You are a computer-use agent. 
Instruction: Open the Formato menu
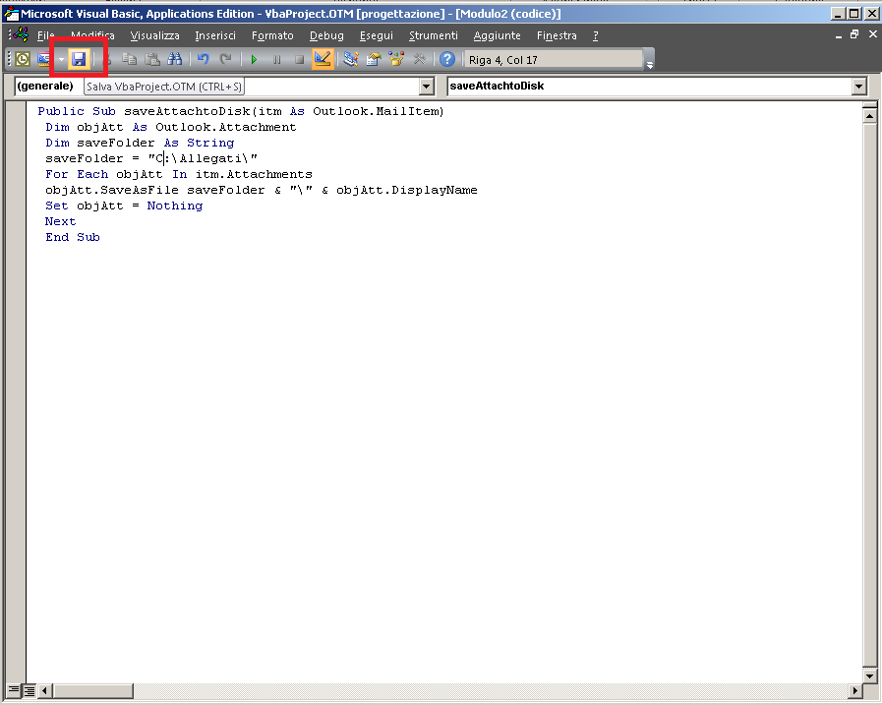[x=272, y=36]
